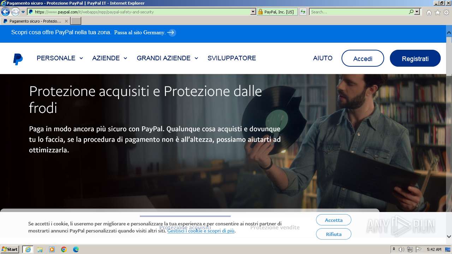The image size is (452, 254).
Task: Open Favorites star icon
Action: (438, 12)
